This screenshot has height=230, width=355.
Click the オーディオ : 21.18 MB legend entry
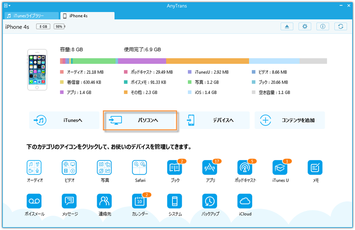82,72
